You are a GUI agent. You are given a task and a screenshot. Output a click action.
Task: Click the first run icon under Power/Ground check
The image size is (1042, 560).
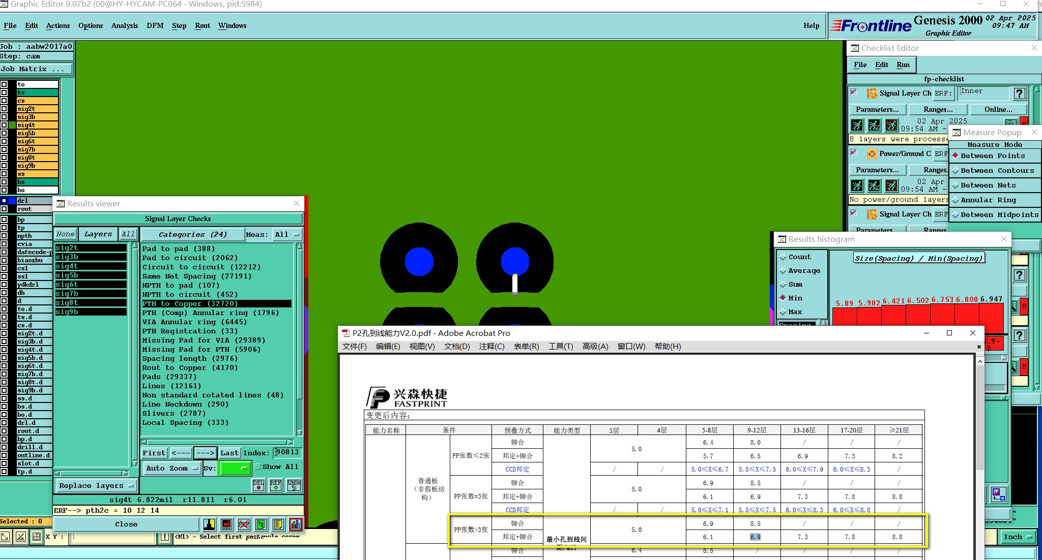(857, 185)
